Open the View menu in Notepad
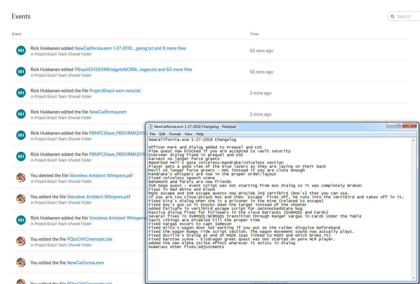 tap(188, 134)
